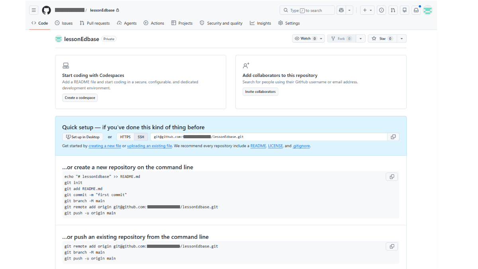Open the create new plus menu
478x269 pixels.
point(367,10)
